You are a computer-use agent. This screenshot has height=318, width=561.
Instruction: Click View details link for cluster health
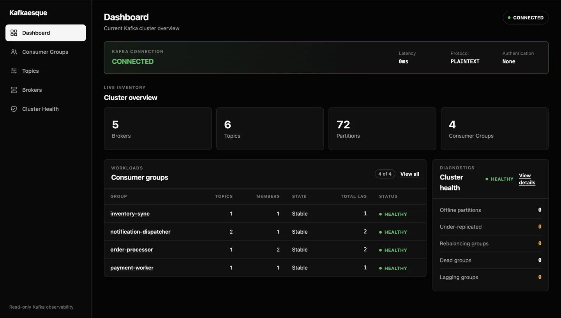click(x=527, y=179)
